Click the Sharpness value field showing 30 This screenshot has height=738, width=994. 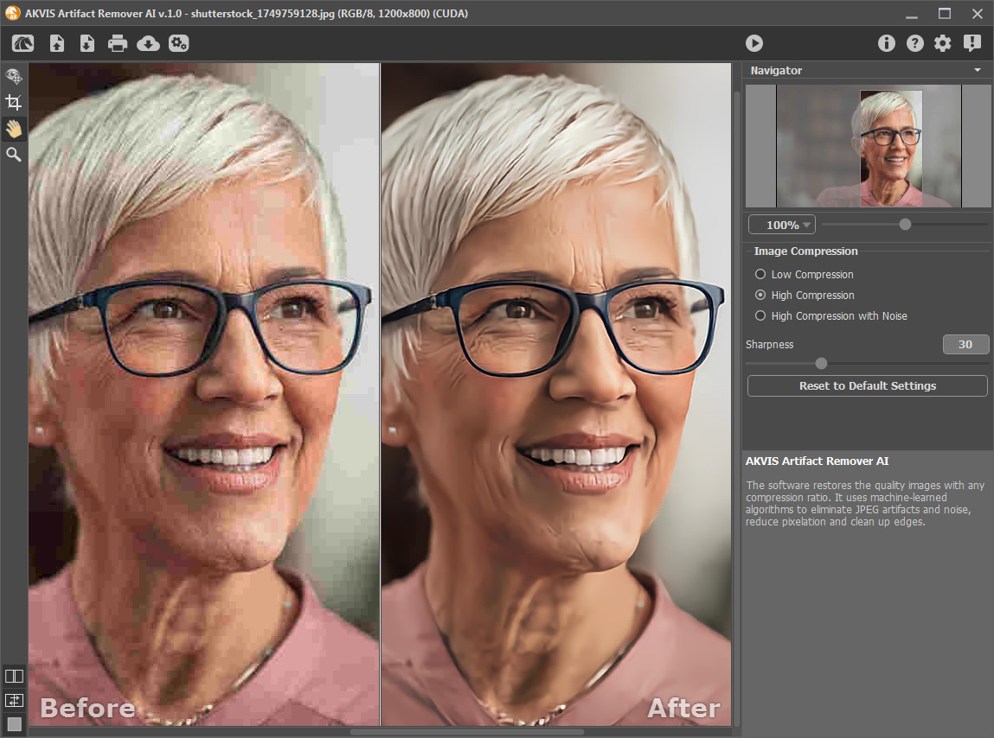[965, 345]
